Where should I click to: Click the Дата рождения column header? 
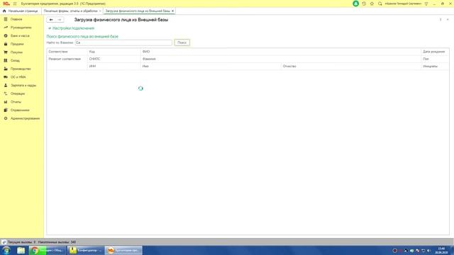(x=435, y=52)
